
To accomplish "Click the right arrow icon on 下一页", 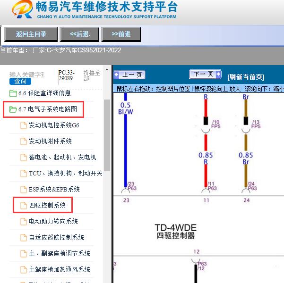I will 218,74.
